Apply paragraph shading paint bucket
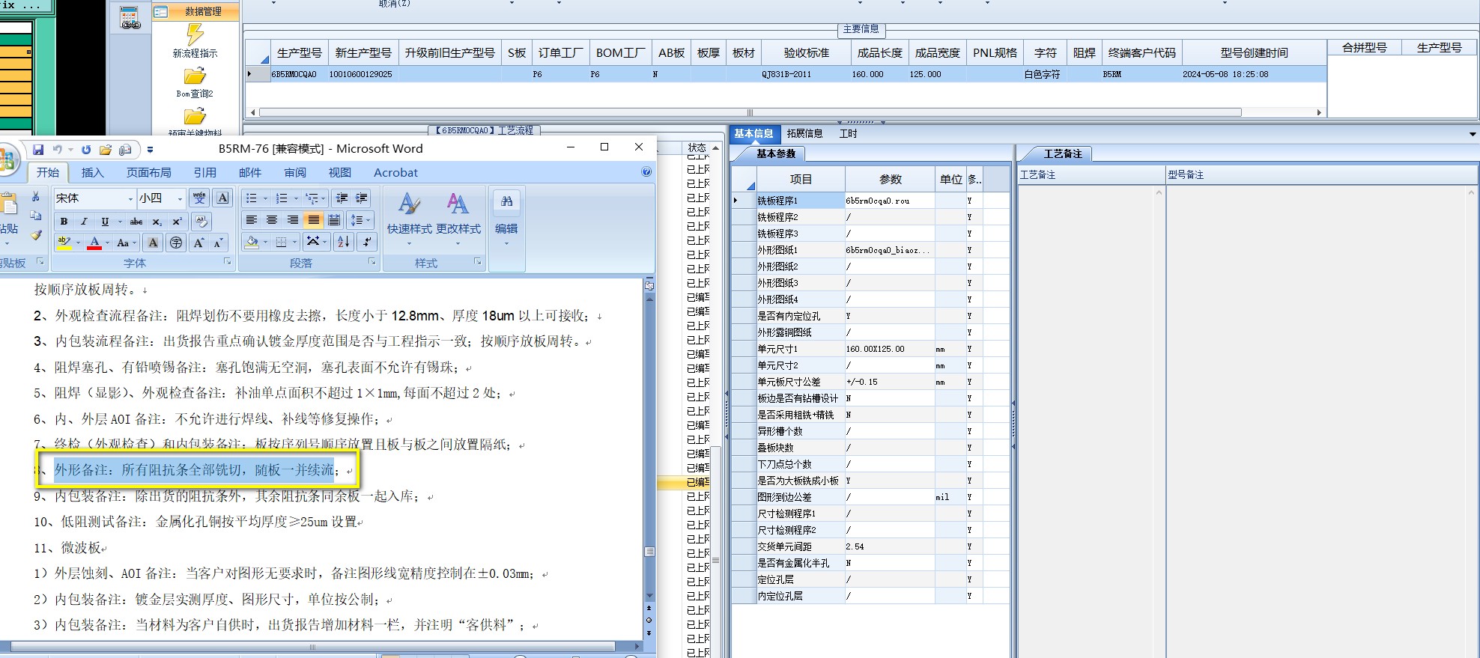Image resolution: width=1480 pixels, height=658 pixels. coord(252,242)
